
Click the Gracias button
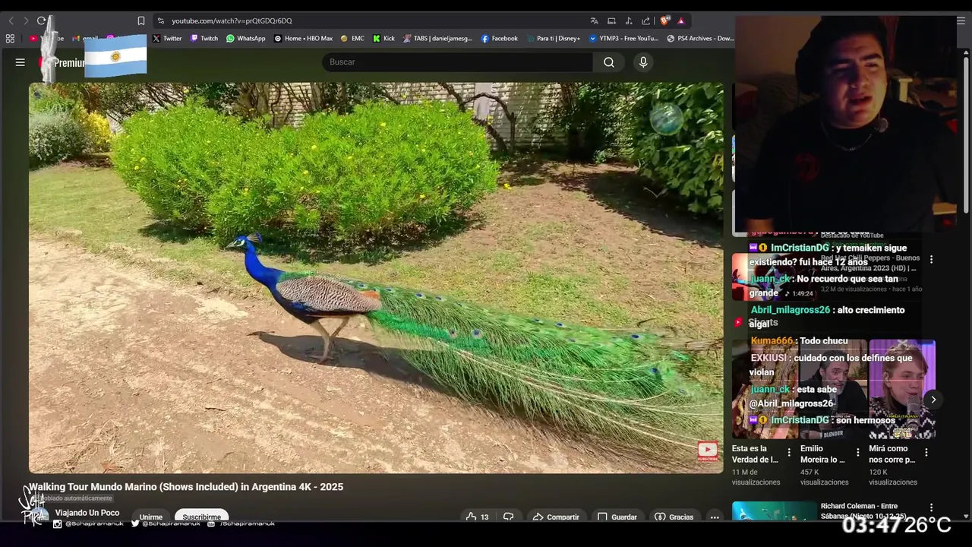674,517
